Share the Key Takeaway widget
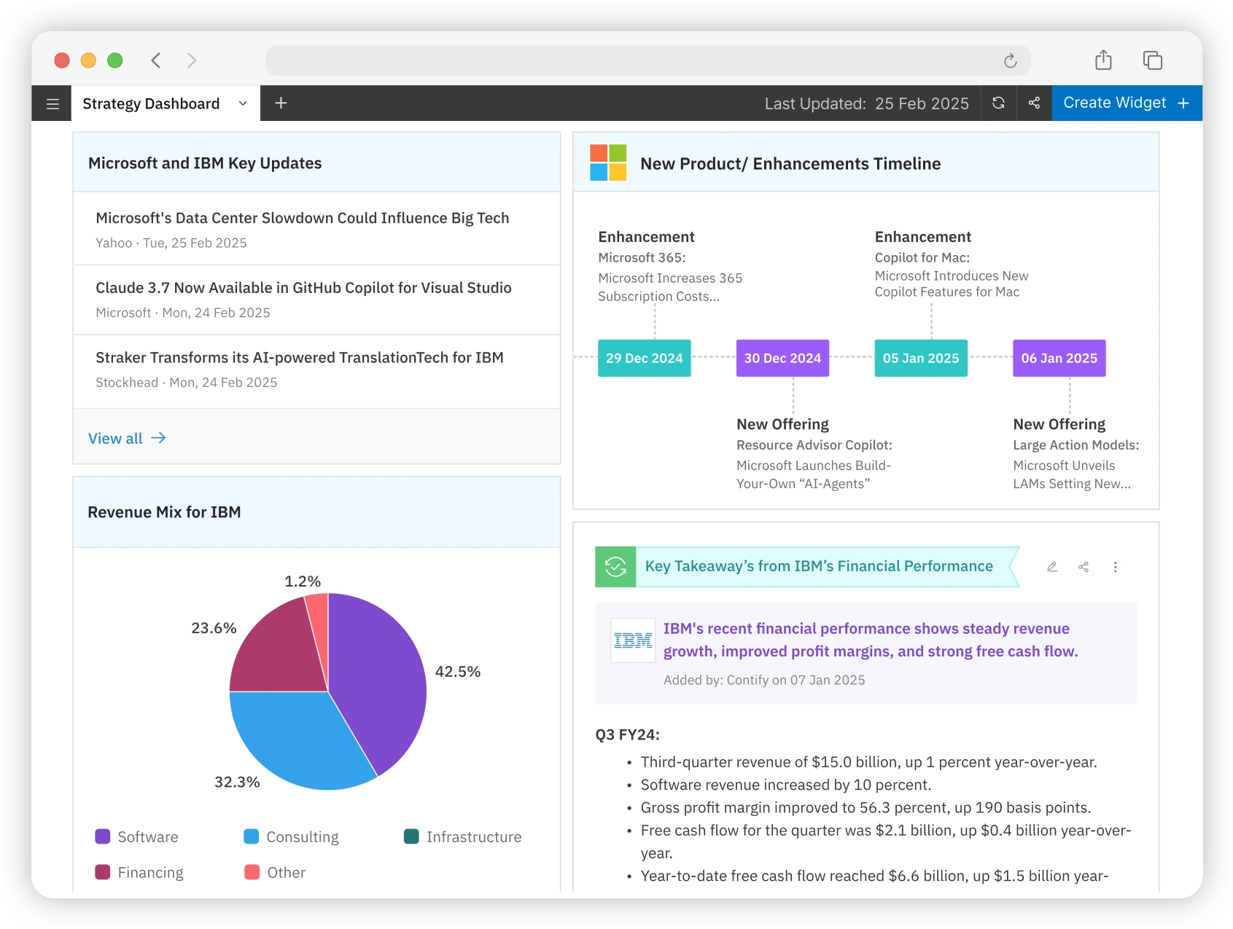Image resolution: width=1233 pixels, height=929 pixels. pos(1084,567)
